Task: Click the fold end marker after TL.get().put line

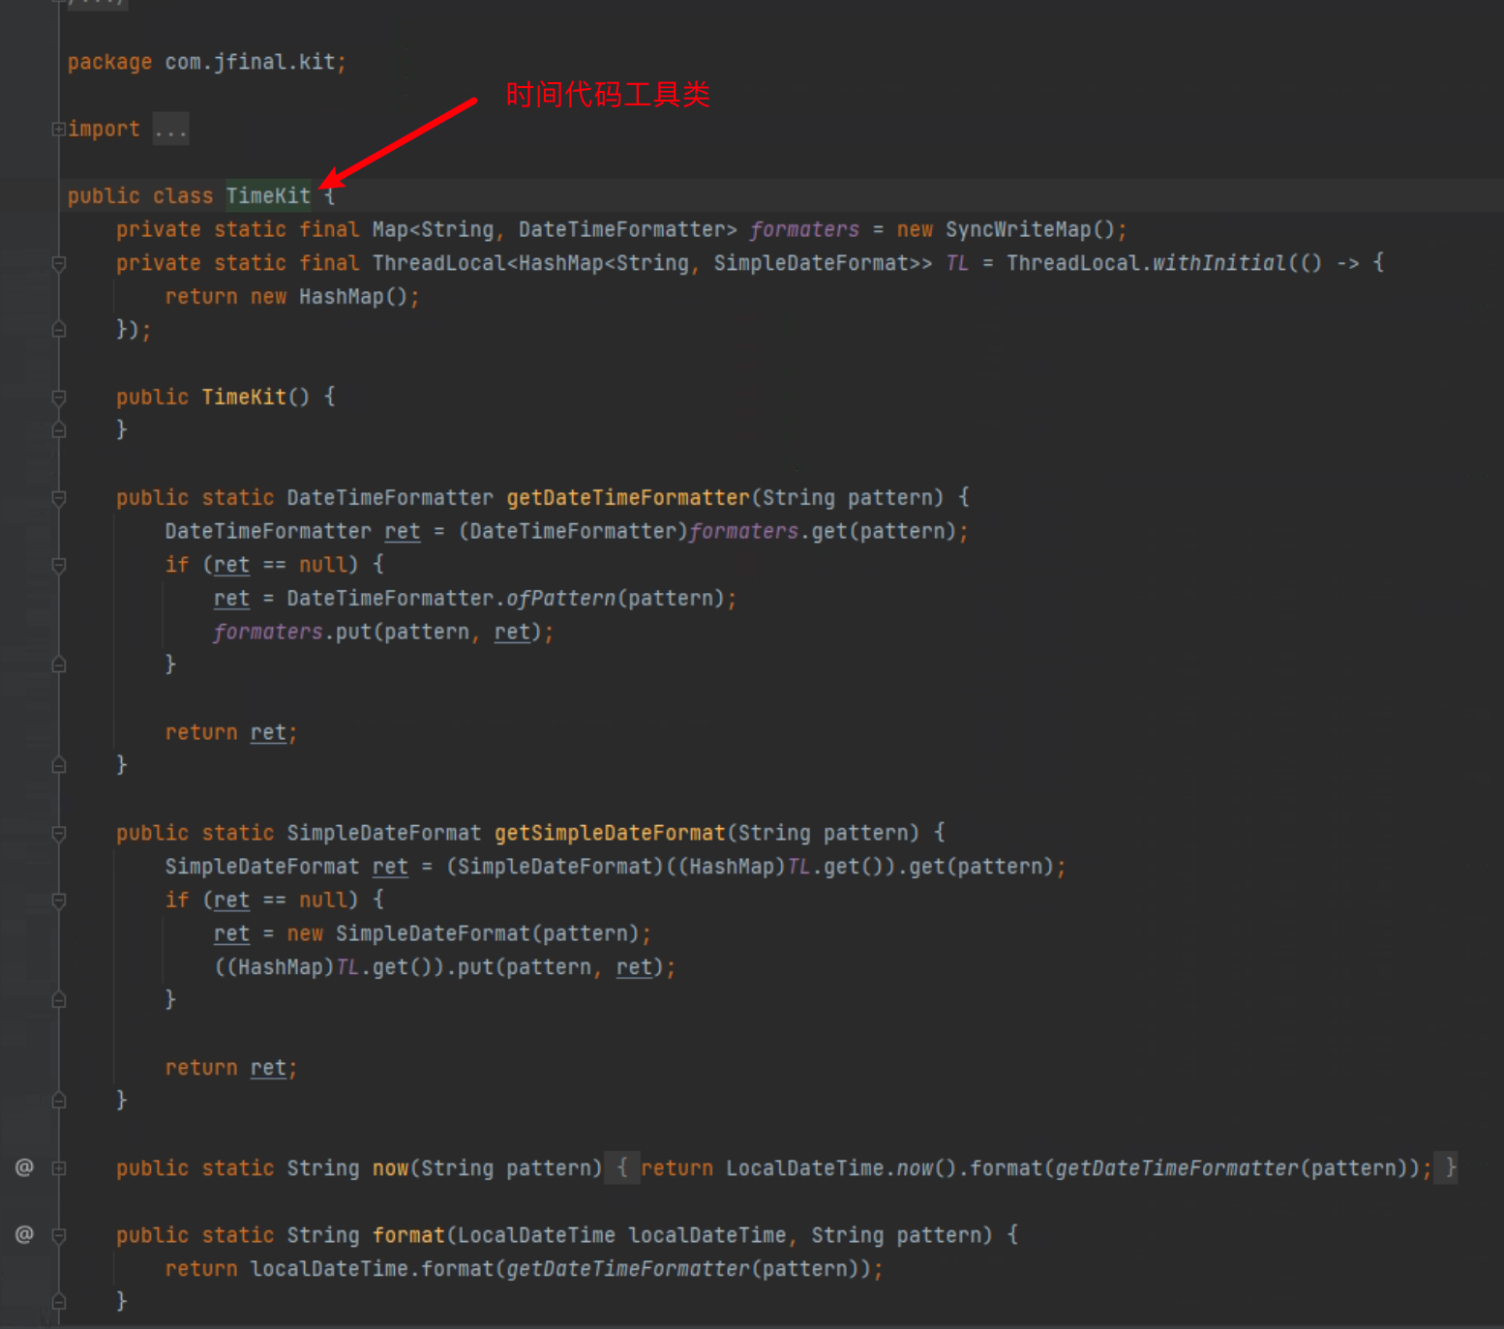Action: [x=59, y=1000]
